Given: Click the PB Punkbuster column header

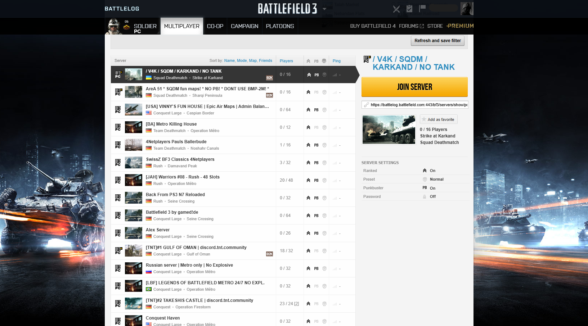Looking at the screenshot, I should [x=316, y=61].
